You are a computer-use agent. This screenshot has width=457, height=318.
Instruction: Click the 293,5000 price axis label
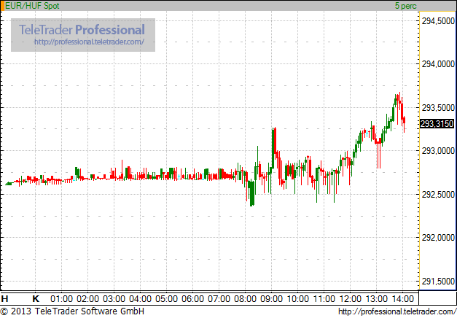tap(438, 108)
